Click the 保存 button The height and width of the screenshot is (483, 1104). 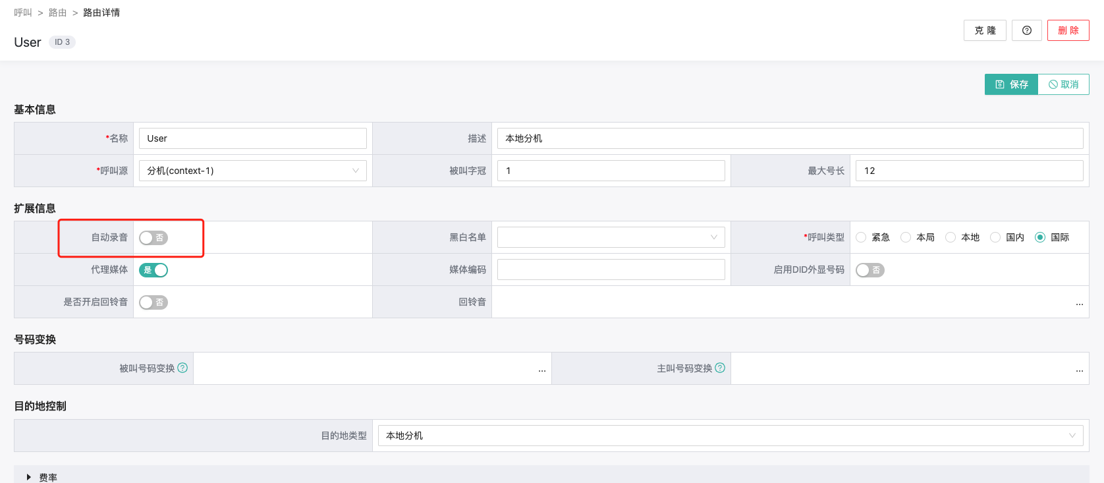[x=1011, y=84]
